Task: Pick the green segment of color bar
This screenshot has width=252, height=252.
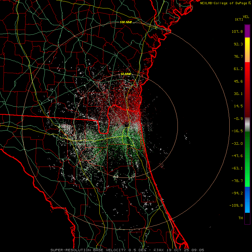Action: click(247, 159)
